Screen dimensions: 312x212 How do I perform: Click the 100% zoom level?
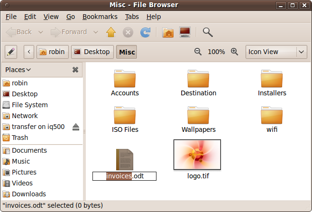(x=216, y=52)
